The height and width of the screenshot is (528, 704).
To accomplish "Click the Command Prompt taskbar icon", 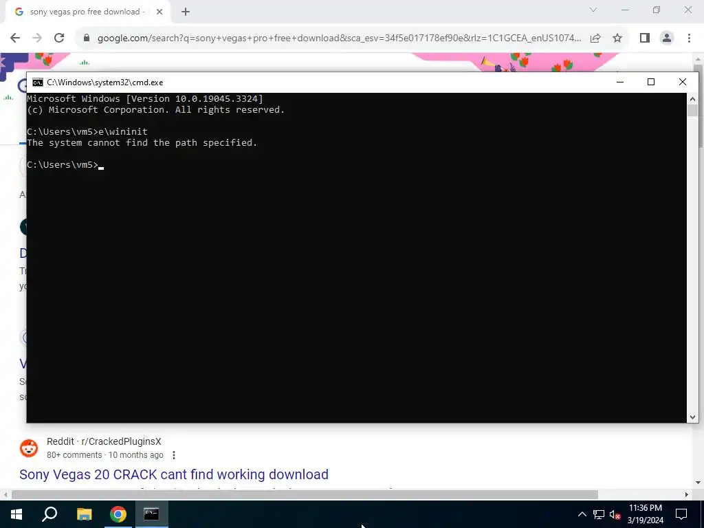I will tap(151, 514).
